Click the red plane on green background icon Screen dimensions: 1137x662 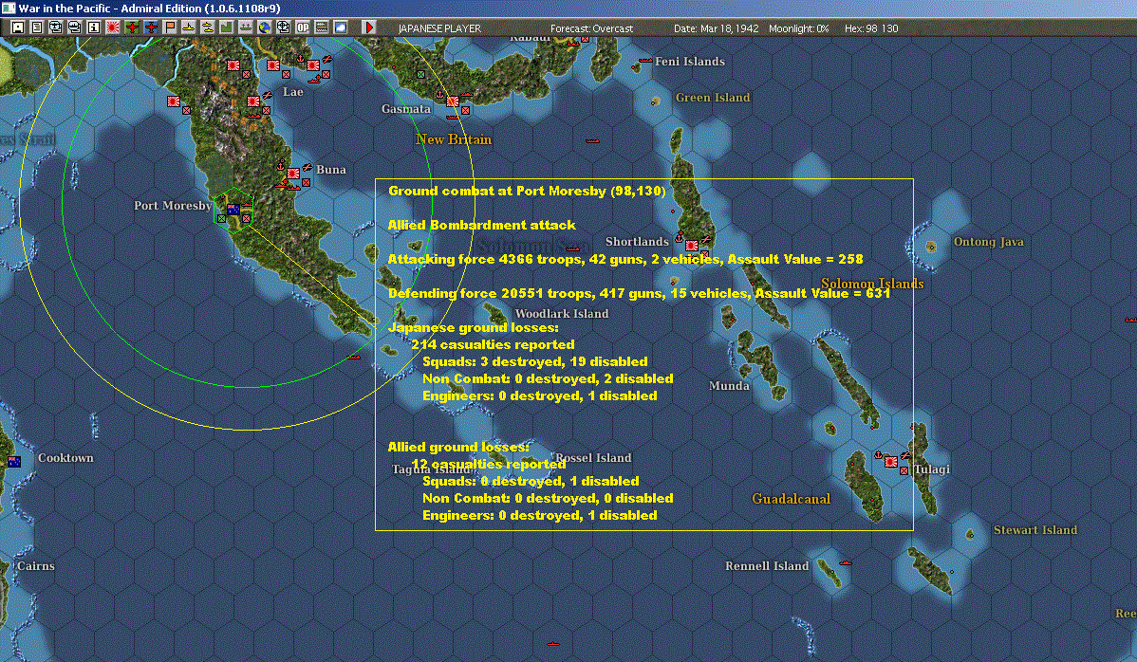(x=132, y=28)
